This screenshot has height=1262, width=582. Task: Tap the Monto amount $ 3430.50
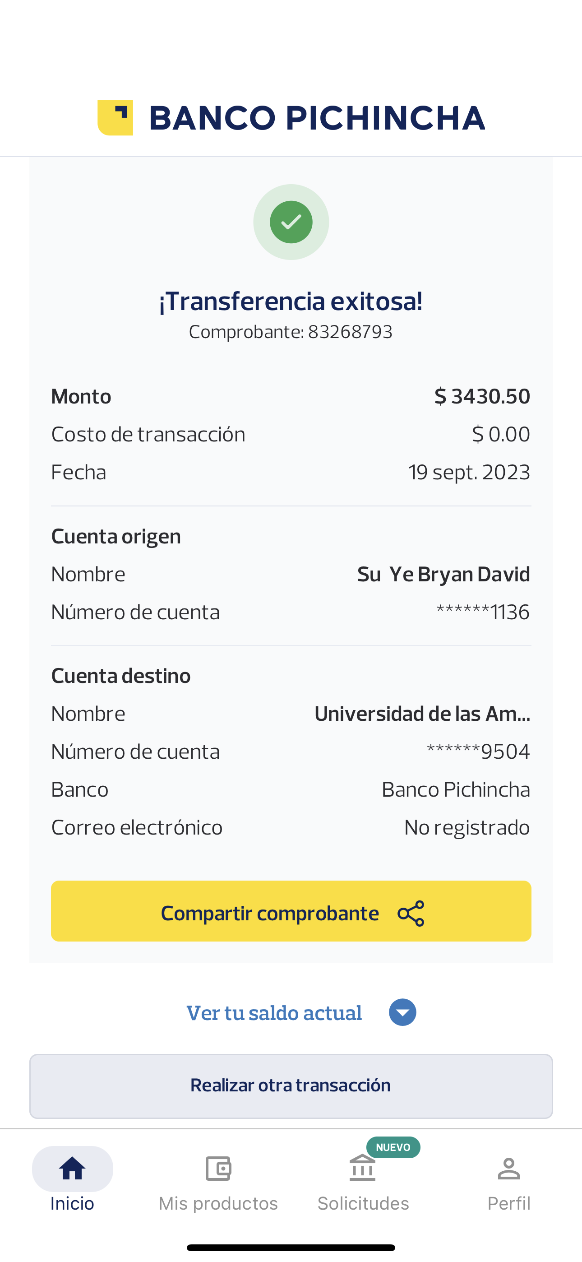pos(482,396)
